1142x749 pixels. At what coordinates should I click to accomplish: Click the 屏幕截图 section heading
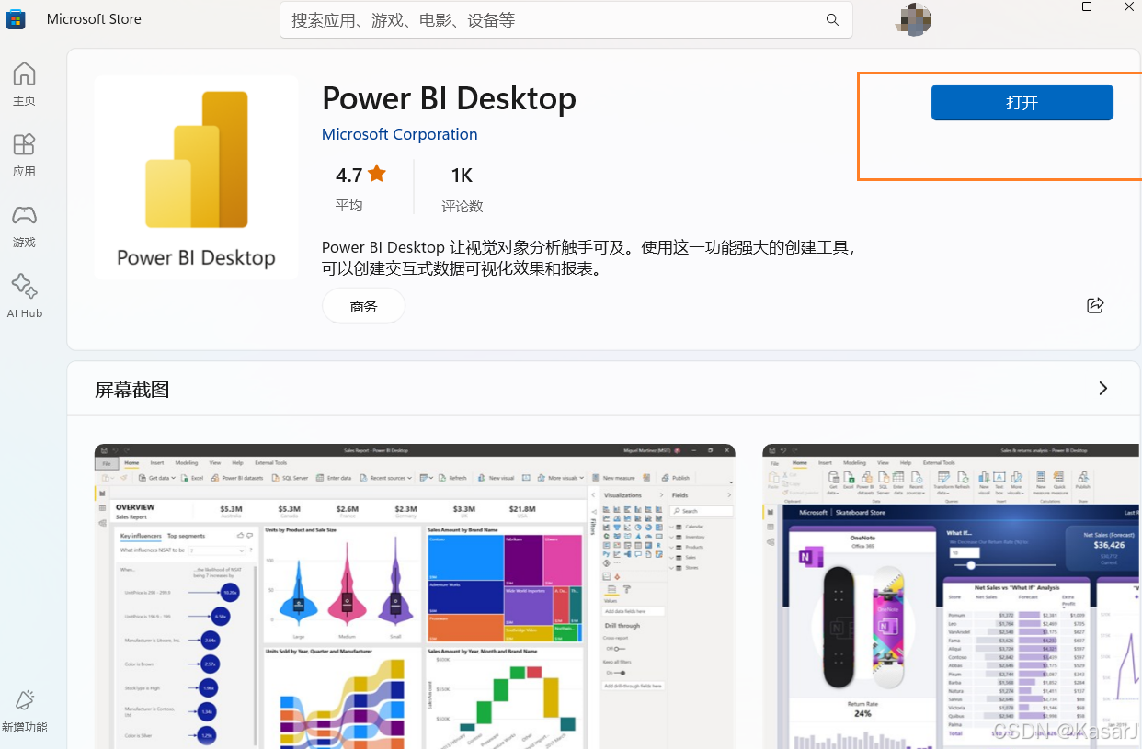coord(132,390)
